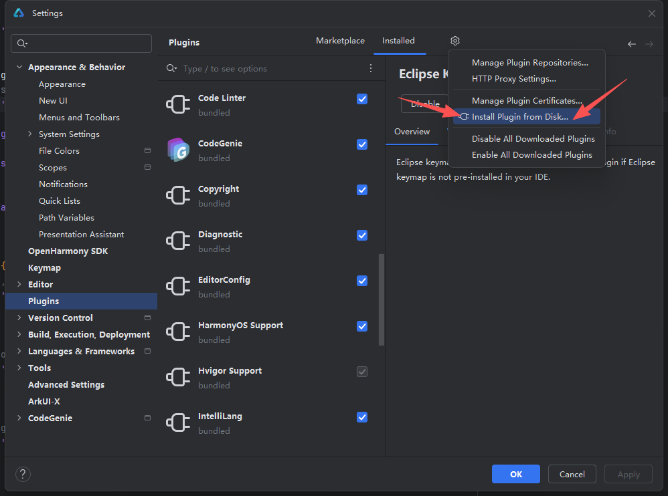Open the ArkUI-X settings page
Viewport: 668px width, 496px height.
44,401
